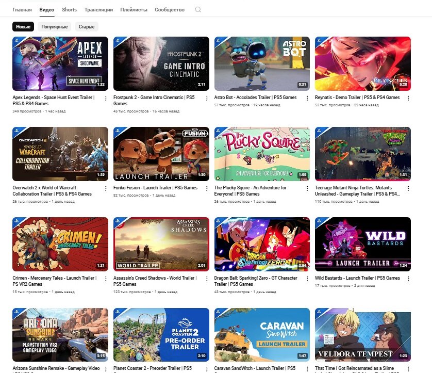Open options menu for Wild Bastards video

pos(408,279)
